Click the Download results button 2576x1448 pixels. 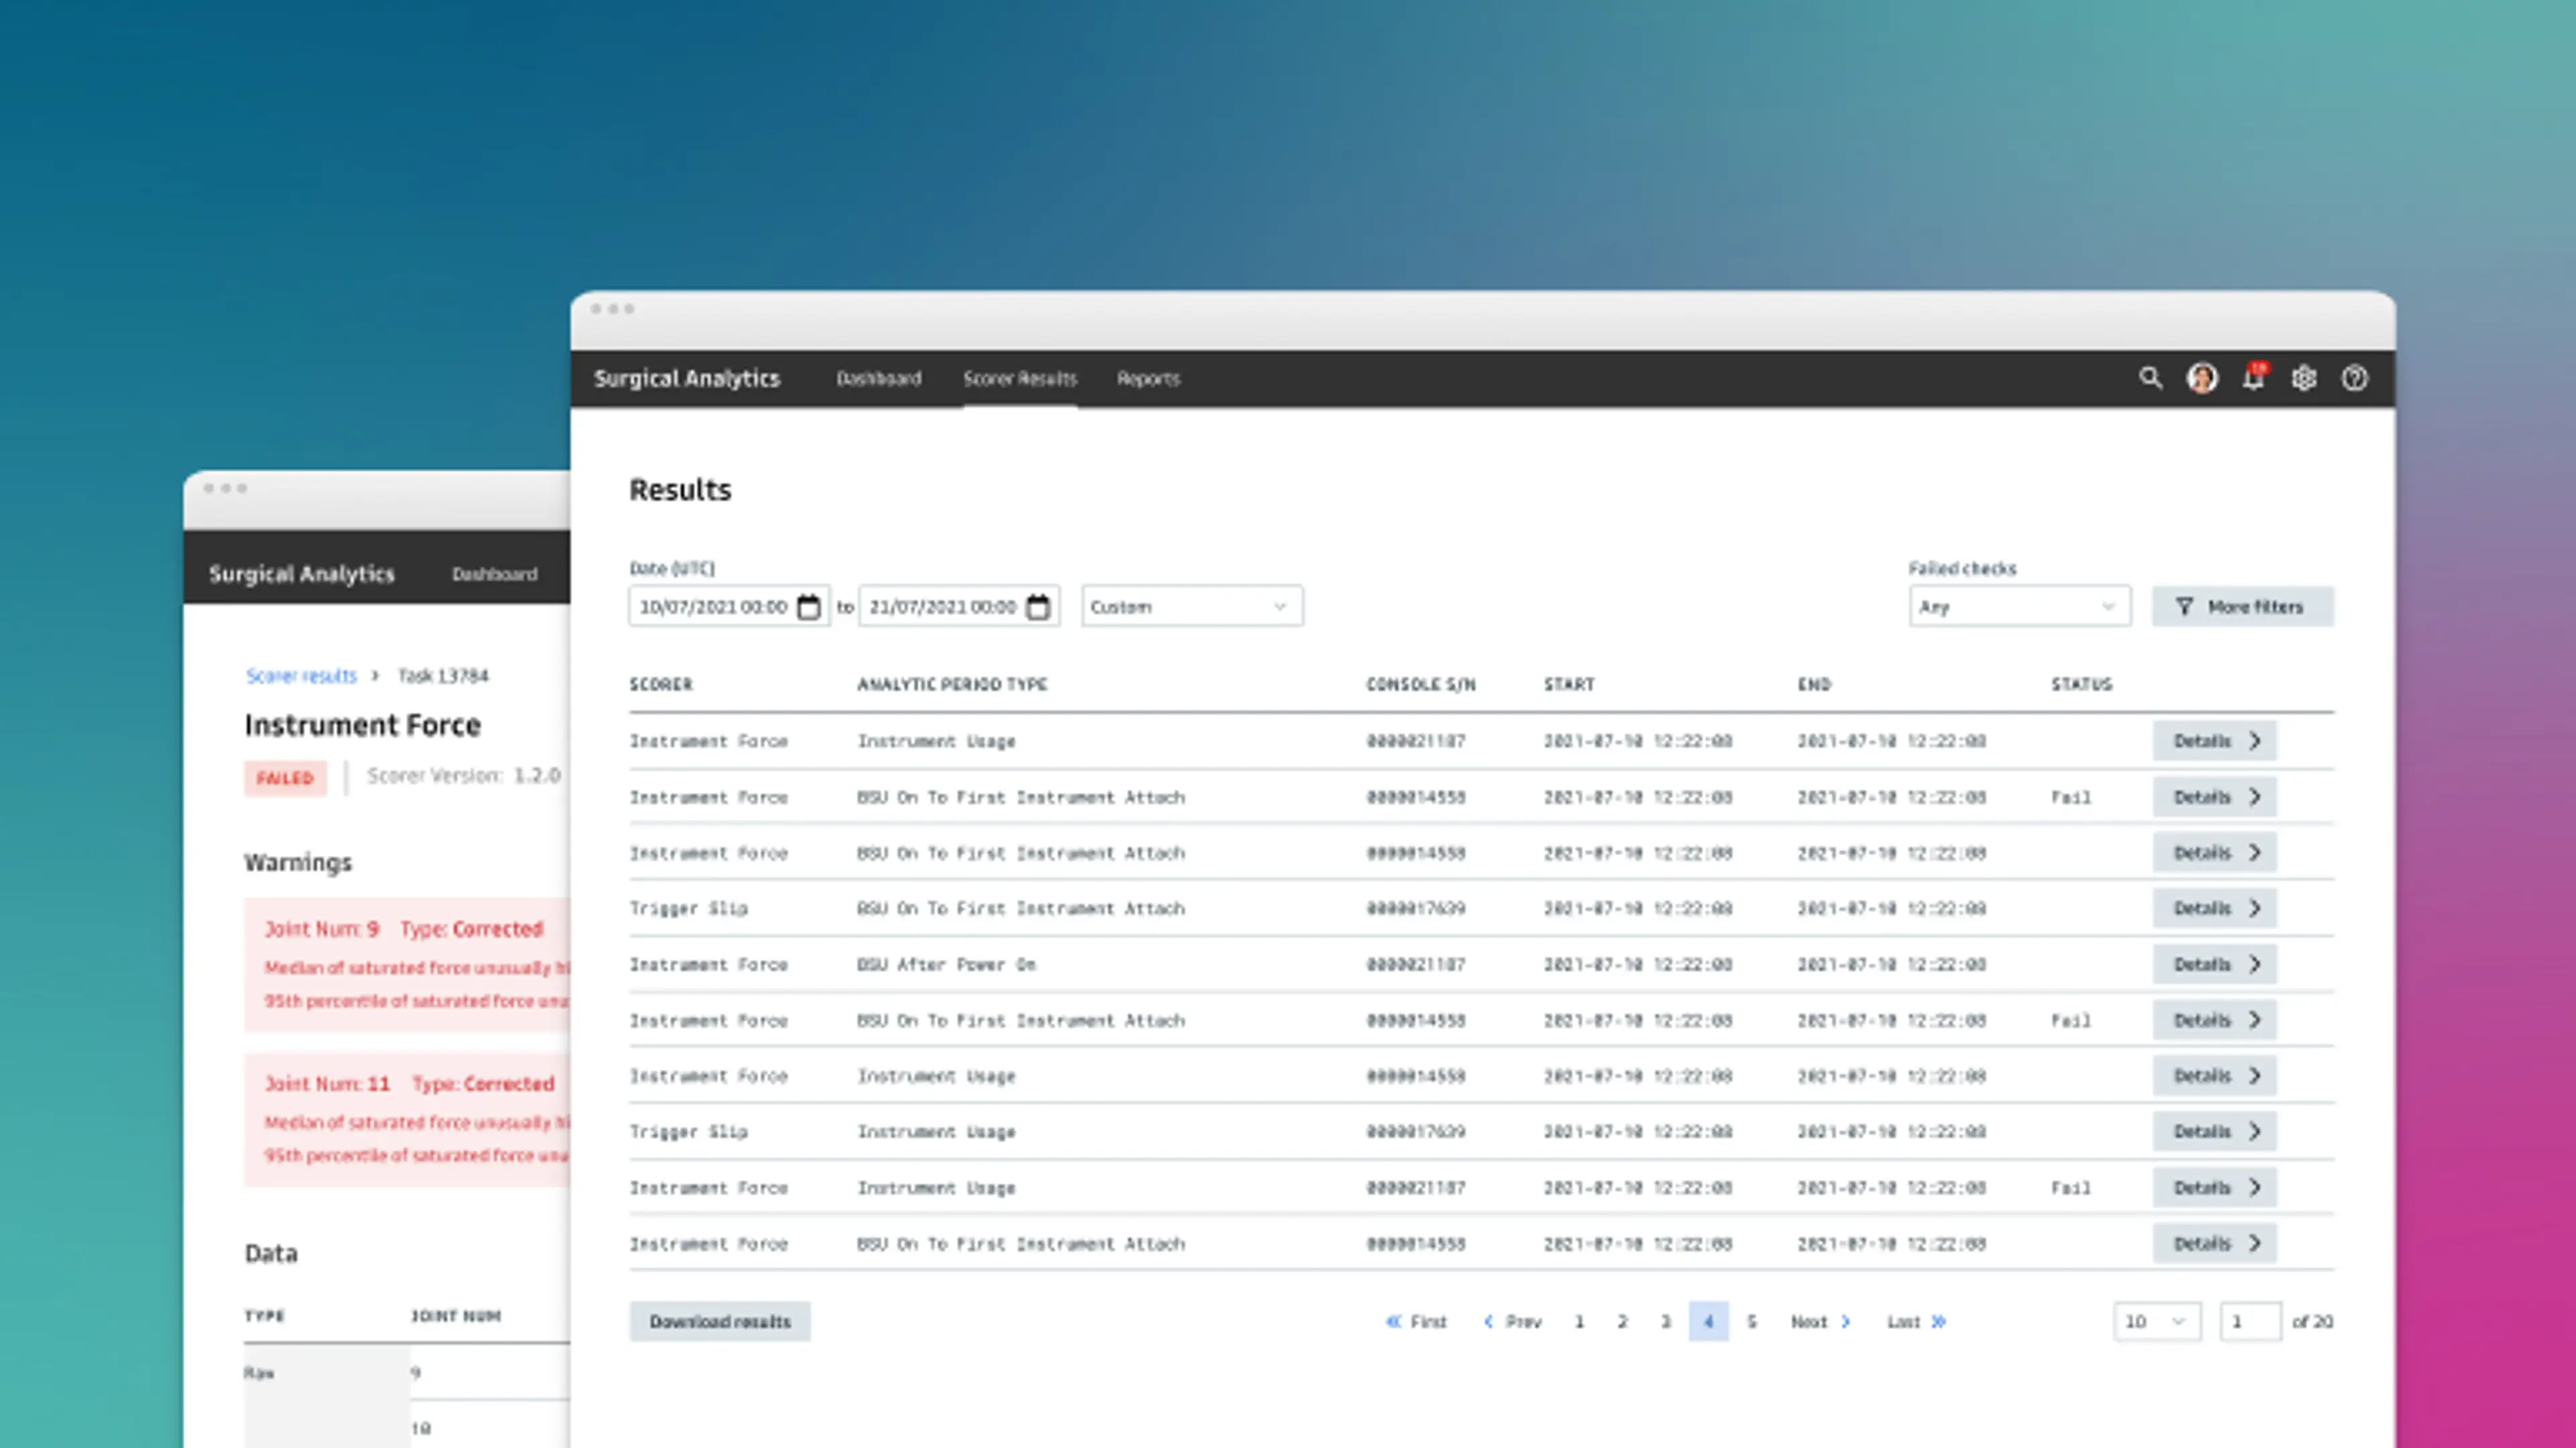tap(719, 1321)
